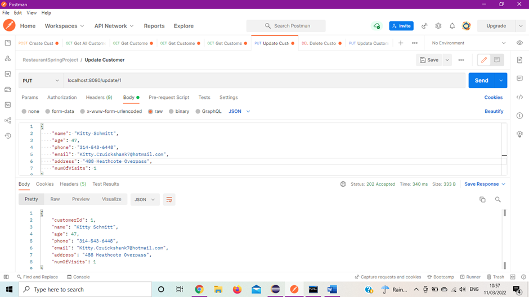
Task: Open request info icon in right sidebar
Action: click(x=519, y=116)
